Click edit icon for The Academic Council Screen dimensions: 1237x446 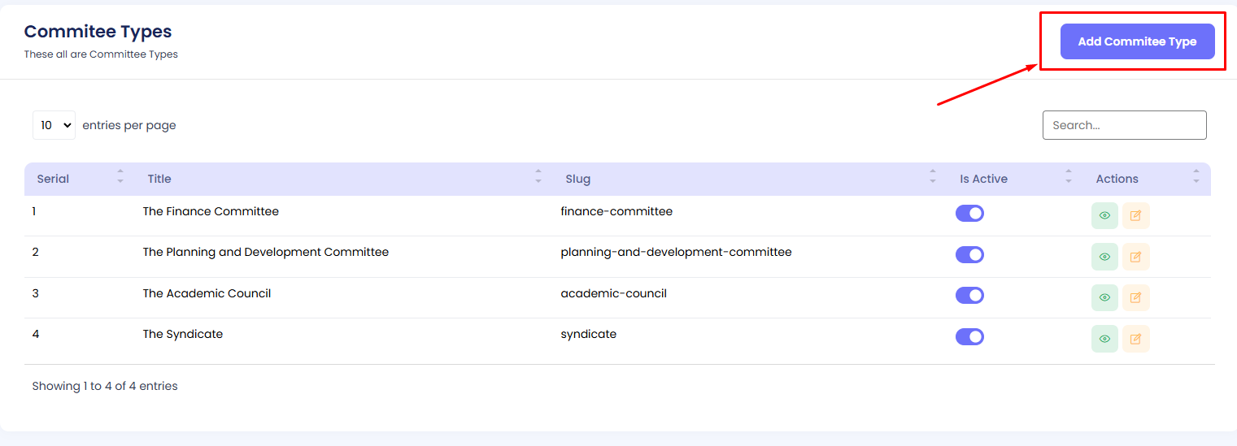coord(1135,297)
